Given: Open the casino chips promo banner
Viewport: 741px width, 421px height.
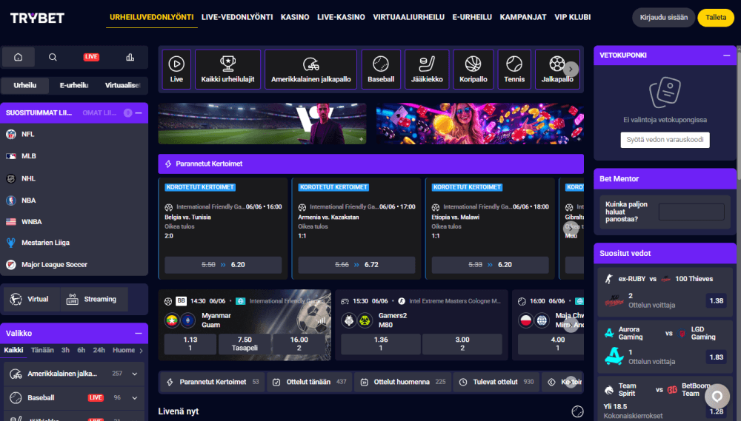Looking at the screenshot, I should (x=479, y=124).
